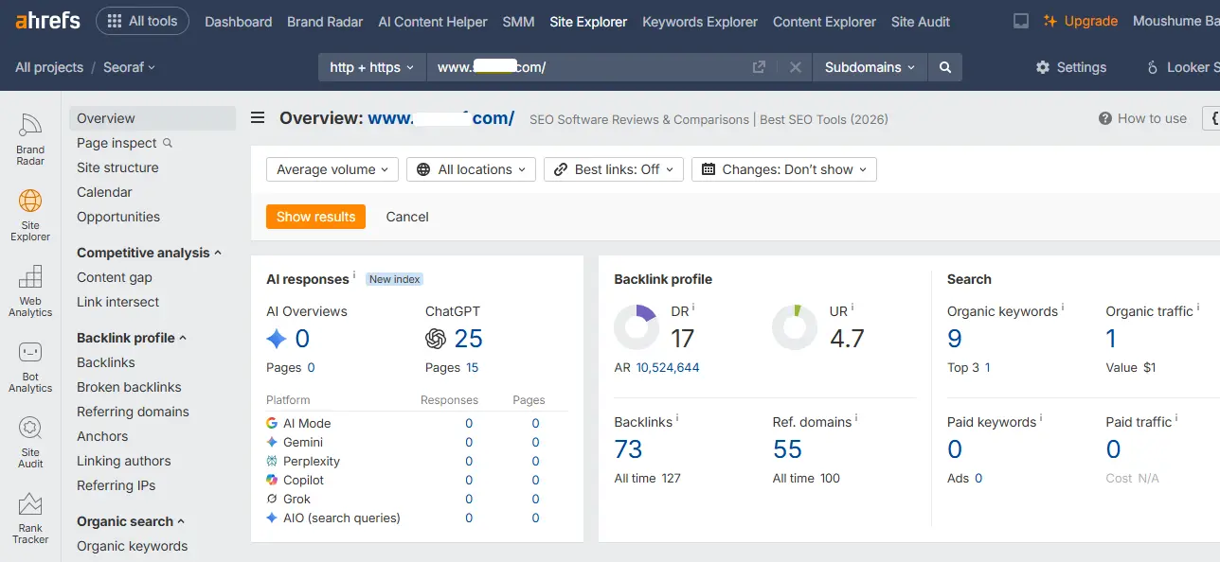
Task: Click the ChatGPT logo icon
Action: pos(436,339)
